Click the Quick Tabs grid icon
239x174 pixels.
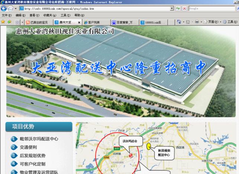pos(17,22)
